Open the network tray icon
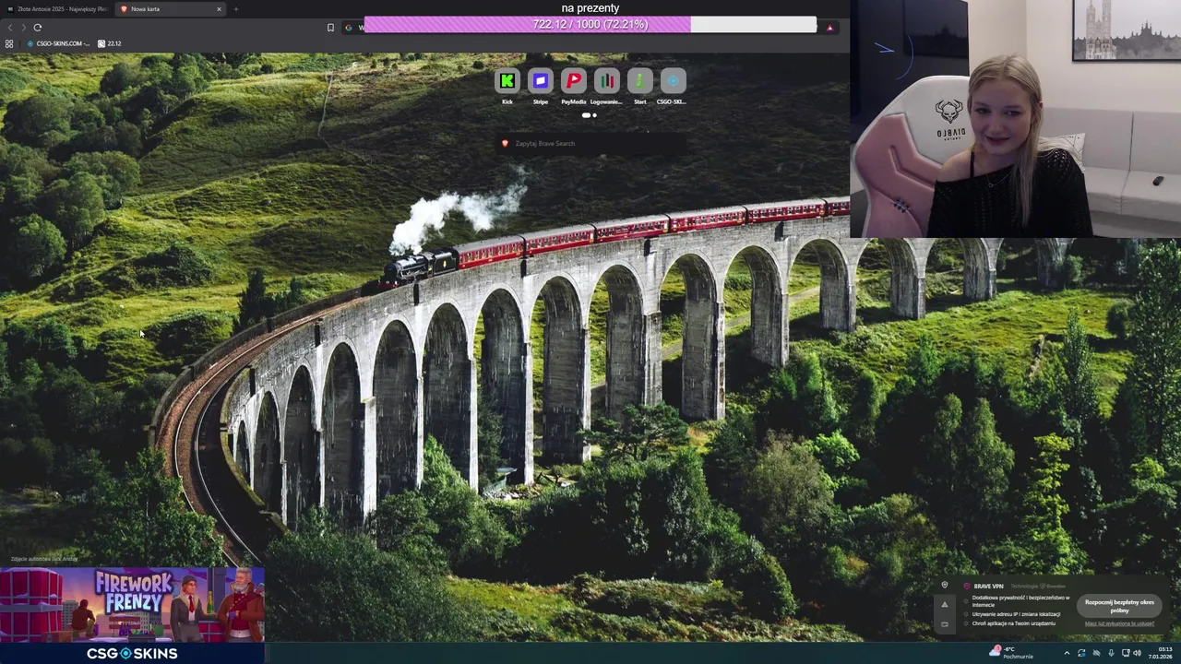 pos(1124,653)
